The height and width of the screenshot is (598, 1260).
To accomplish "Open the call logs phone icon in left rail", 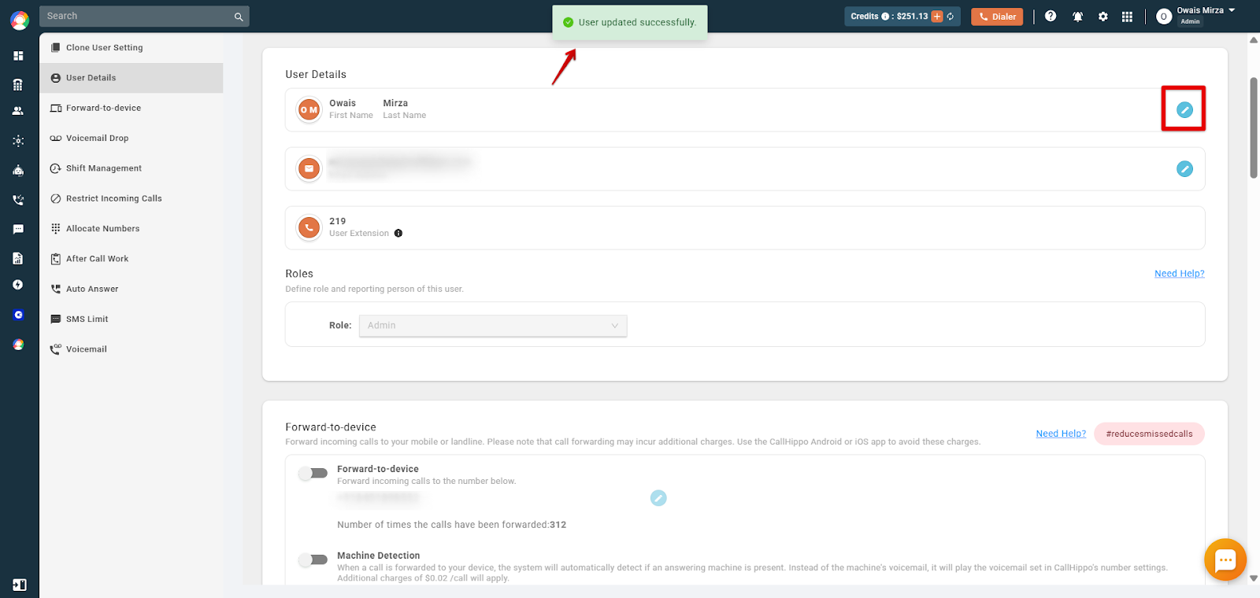I will 18,200.
